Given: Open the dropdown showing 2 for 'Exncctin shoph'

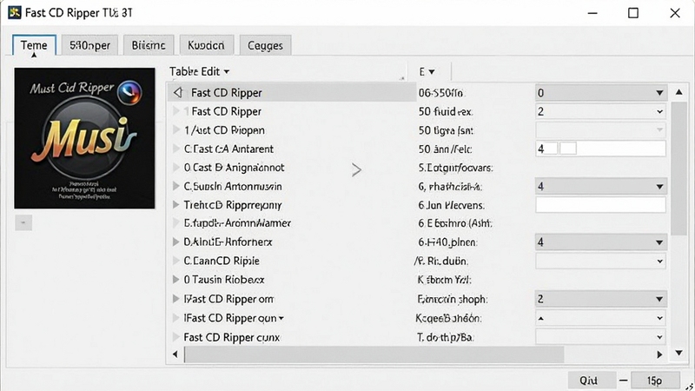Looking at the screenshot, I should [x=600, y=299].
